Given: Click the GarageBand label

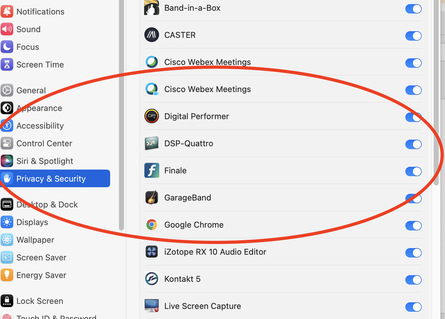Looking at the screenshot, I should (188, 198).
